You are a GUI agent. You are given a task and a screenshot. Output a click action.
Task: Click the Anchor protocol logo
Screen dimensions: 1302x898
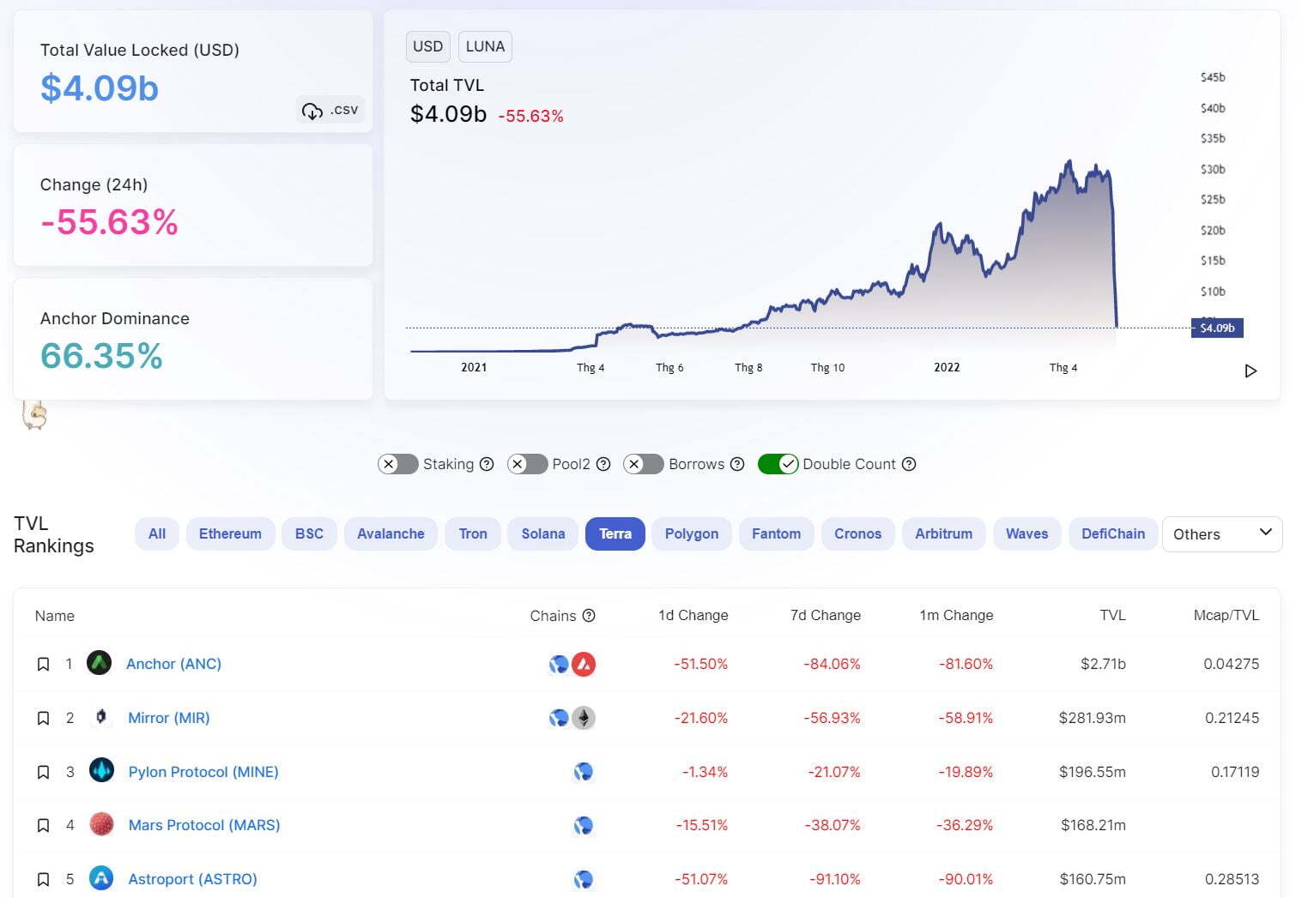coord(100,663)
